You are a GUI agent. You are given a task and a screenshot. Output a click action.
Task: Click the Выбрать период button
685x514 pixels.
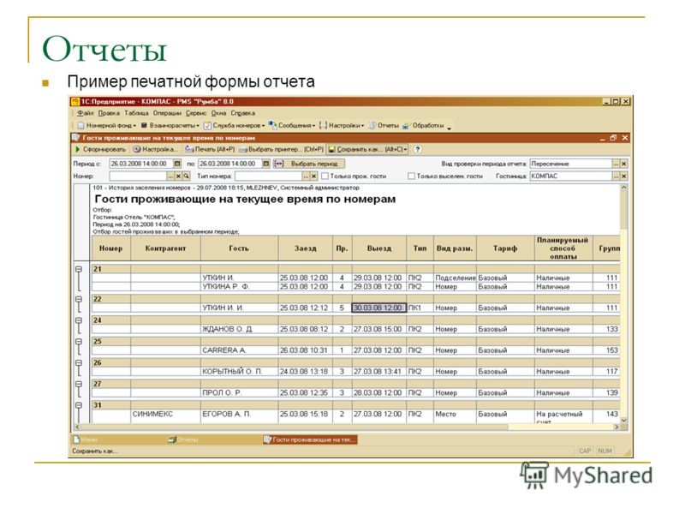(x=309, y=164)
